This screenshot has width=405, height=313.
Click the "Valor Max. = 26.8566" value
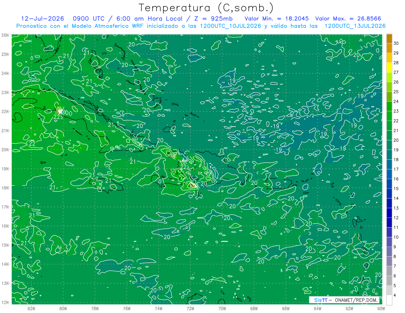(348, 19)
